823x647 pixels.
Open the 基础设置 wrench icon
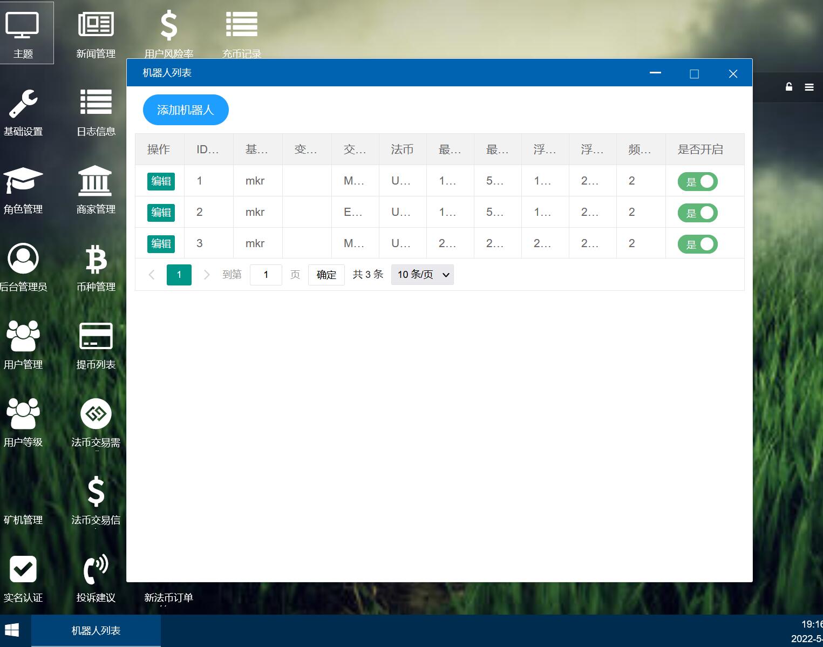coord(23,104)
